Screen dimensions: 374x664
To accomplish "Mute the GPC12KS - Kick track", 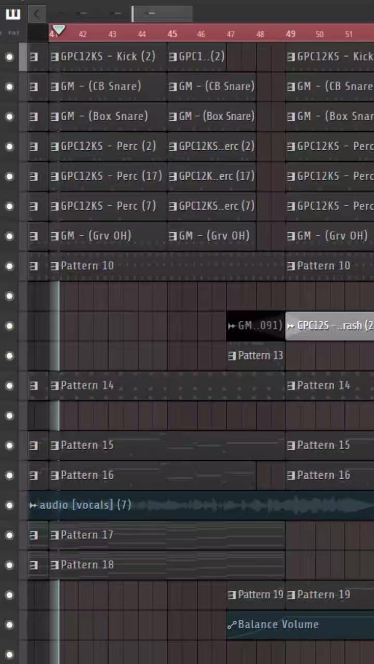I will 9,57.
